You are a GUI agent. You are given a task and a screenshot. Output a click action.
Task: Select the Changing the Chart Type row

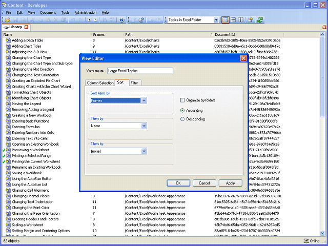[31, 58]
